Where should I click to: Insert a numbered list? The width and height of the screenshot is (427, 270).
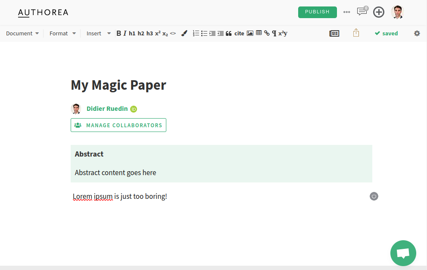[196, 33]
